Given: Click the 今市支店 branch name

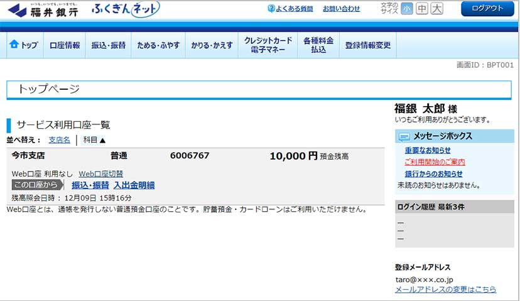Looking at the screenshot, I should (28, 155).
